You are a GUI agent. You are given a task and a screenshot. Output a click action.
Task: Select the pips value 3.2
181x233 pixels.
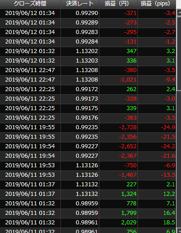[171, 51]
